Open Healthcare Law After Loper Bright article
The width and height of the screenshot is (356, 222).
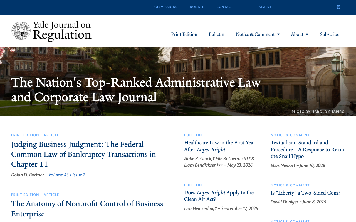(220, 146)
